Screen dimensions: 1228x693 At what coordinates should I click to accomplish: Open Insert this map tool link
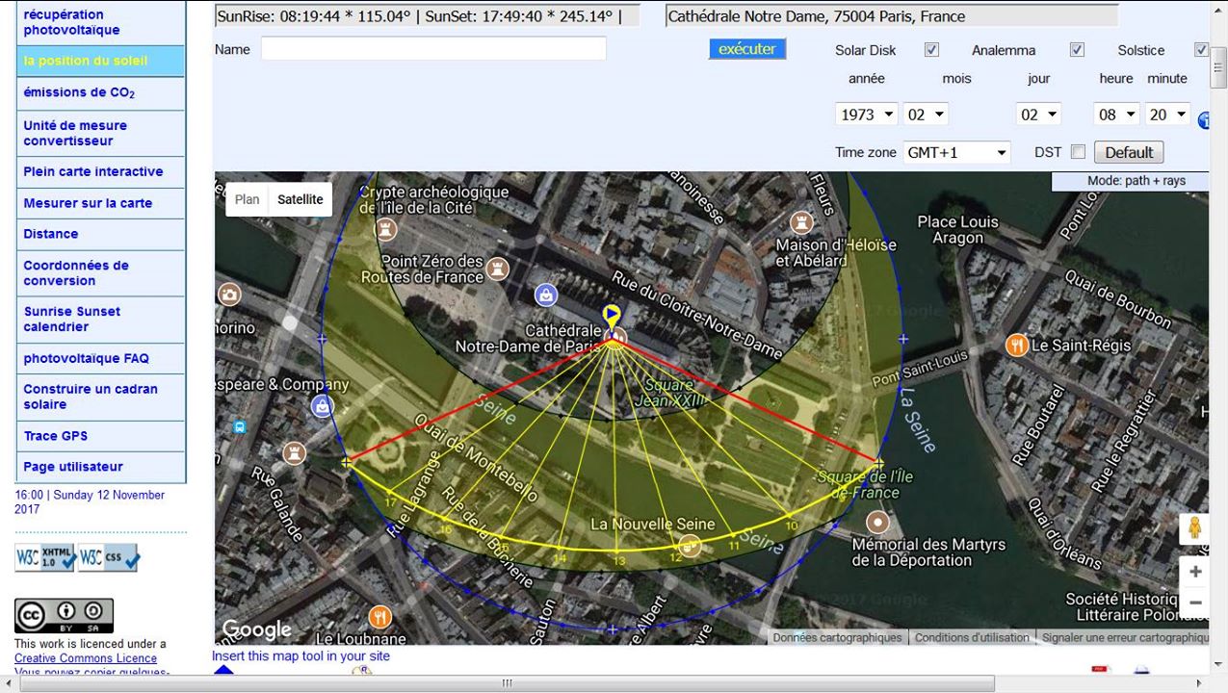coord(300,656)
